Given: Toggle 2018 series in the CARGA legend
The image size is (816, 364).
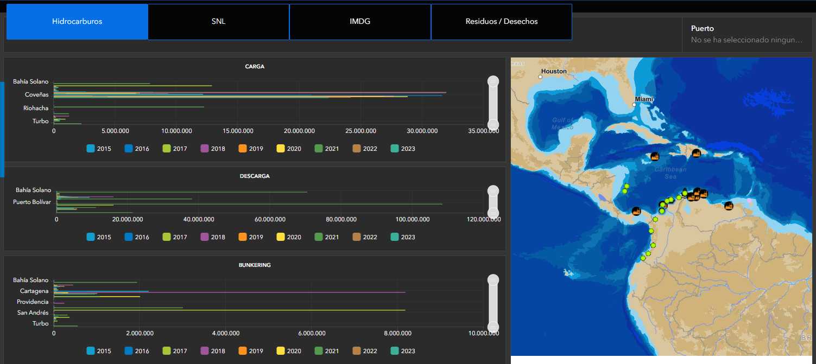Looking at the screenshot, I should click(213, 149).
